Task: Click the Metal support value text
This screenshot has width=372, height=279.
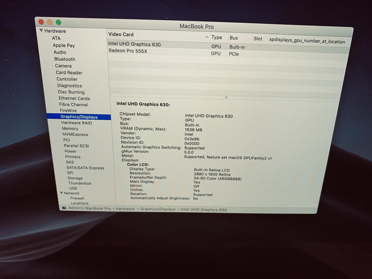Action: [x=228, y=158]
